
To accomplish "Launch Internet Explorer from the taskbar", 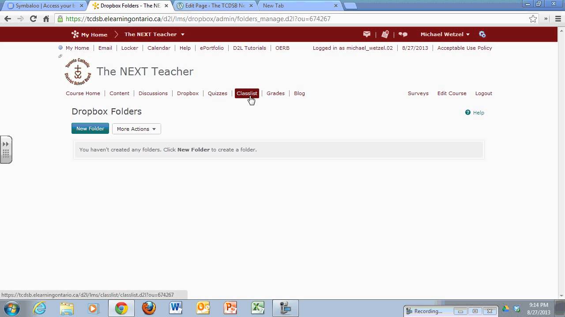I will (40, 308).
